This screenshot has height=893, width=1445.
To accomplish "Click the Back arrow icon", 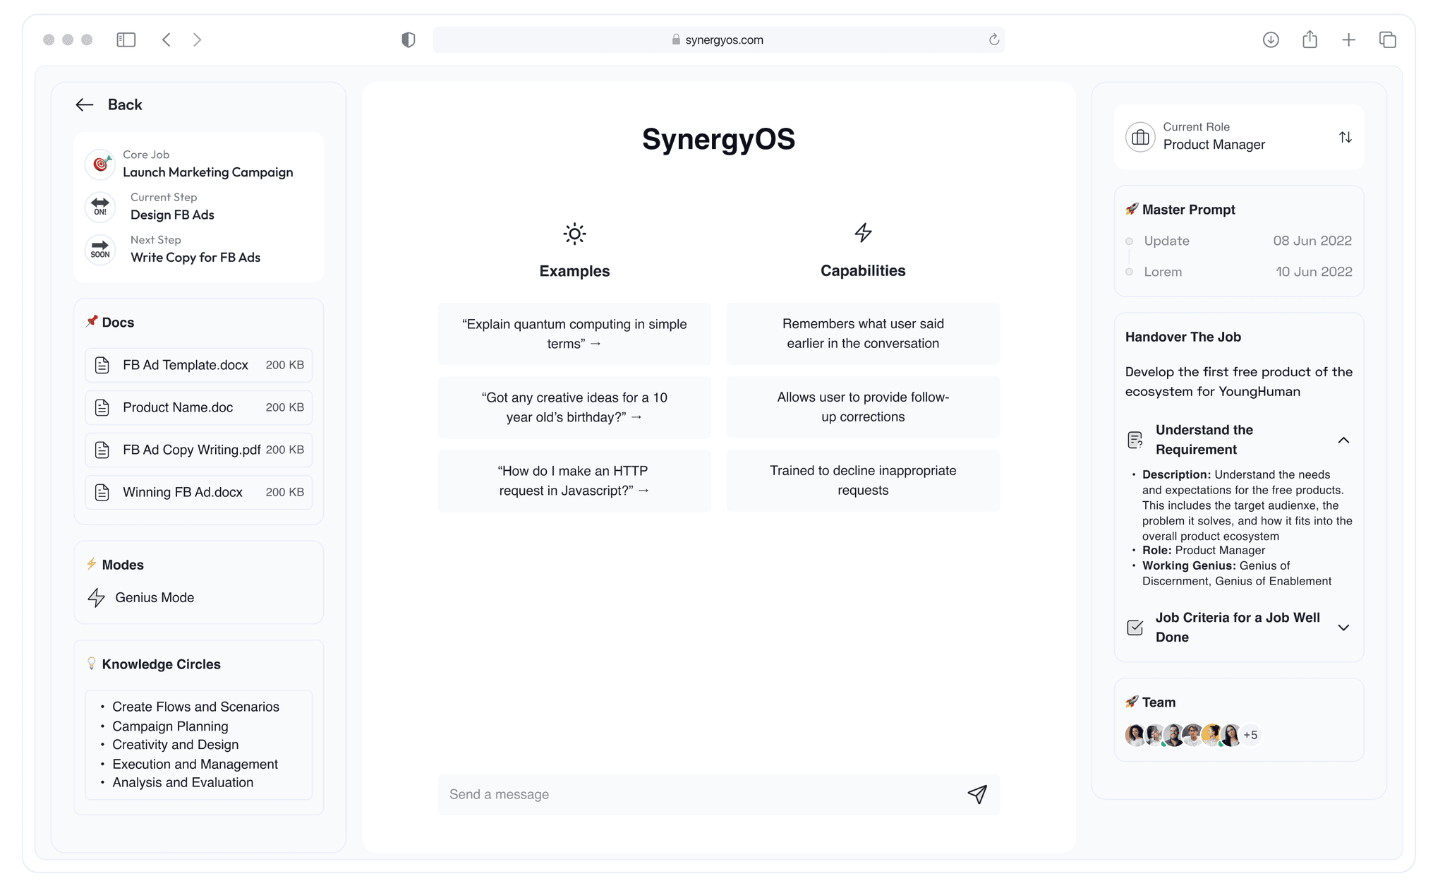I will pyautogui.click(x=85, y=104).
